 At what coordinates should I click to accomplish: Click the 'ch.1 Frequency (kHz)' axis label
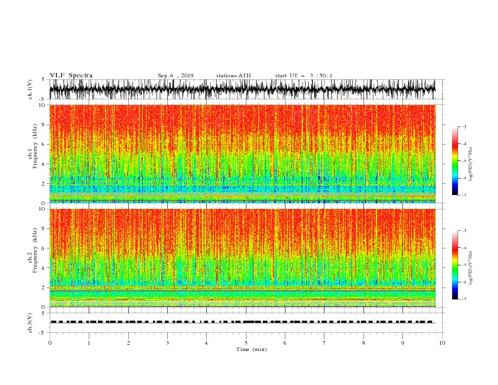click(x=32, y=147)
